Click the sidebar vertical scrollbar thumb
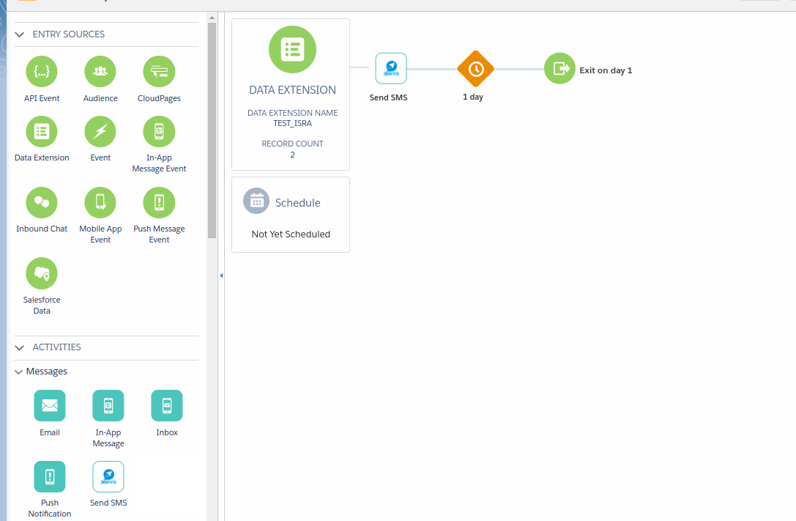The height and width of the screenshot is (521, 796). pyautogui.click(x=212, y=132)
